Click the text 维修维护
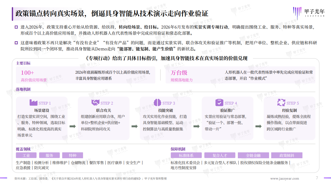331x186 pixels. pyautogui.click(x=60, y=163)
